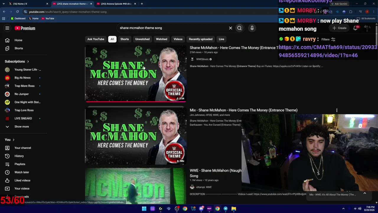The height and width of the screenshot is (213, 378).
Task: Open the YouTube guide hamburger menu
Action: (x=7, y=28)
